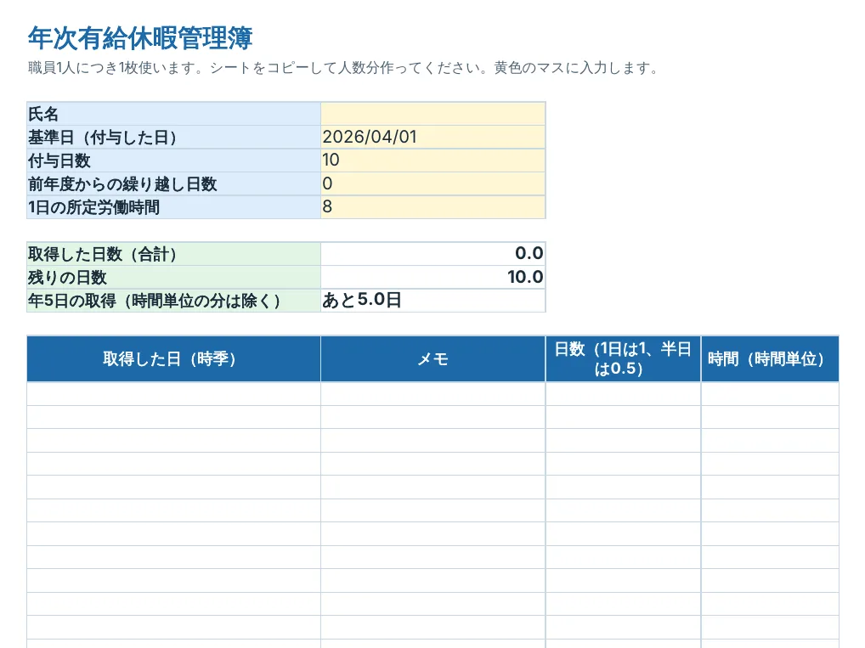Click first empty row under 時間（時間単位）
The height and width of the screenshot is (648, 865).
click(x=770, y=394)
